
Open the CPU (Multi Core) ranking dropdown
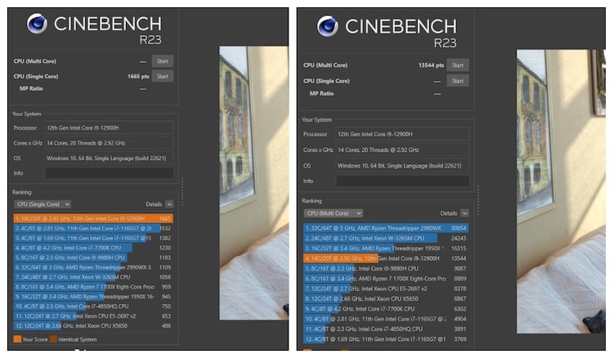pyautogui.click(x=332, y=213)
